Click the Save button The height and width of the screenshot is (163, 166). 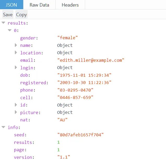pos(8,15)
